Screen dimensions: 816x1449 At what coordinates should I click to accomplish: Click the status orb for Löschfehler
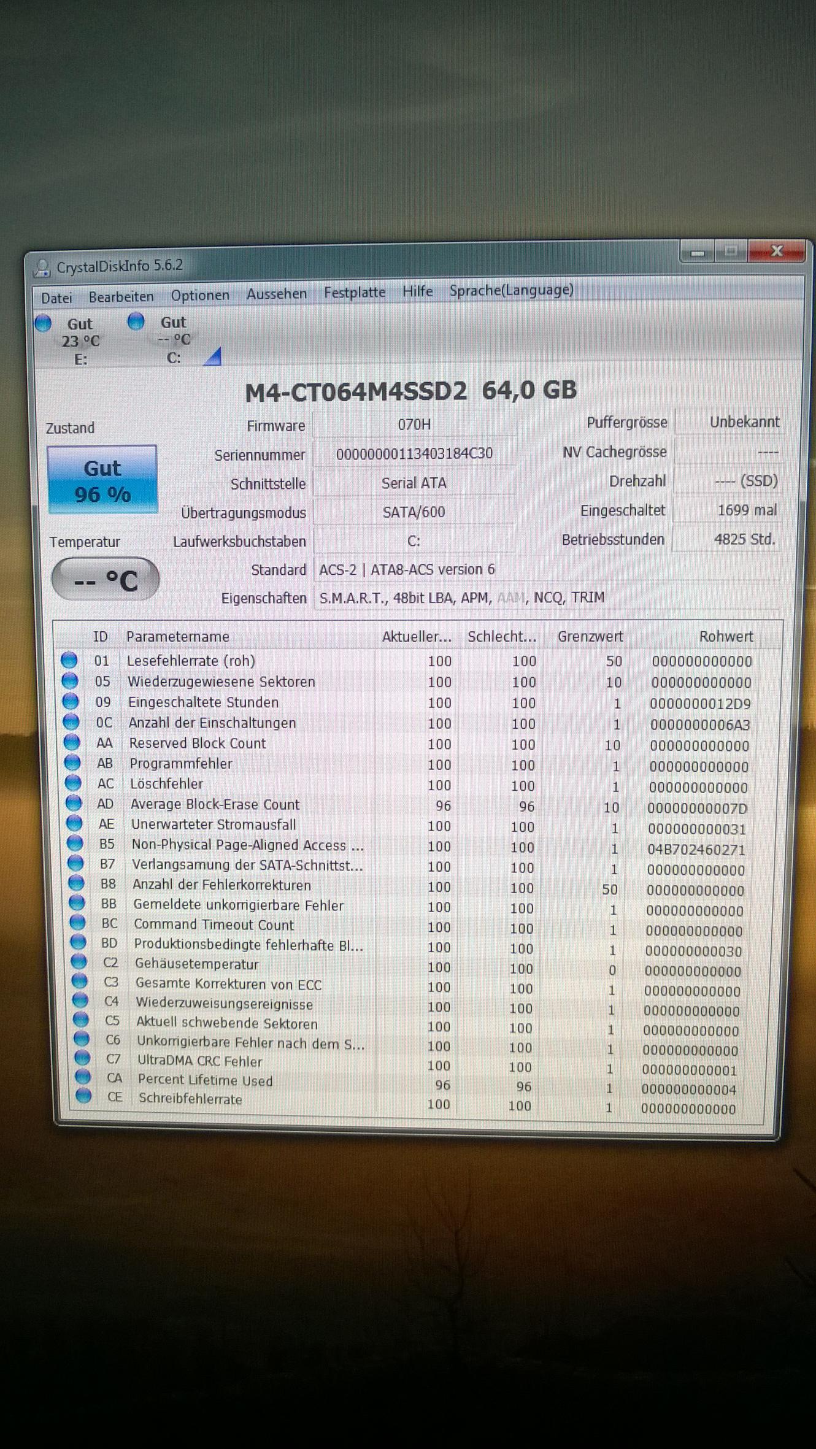[73, 783]
